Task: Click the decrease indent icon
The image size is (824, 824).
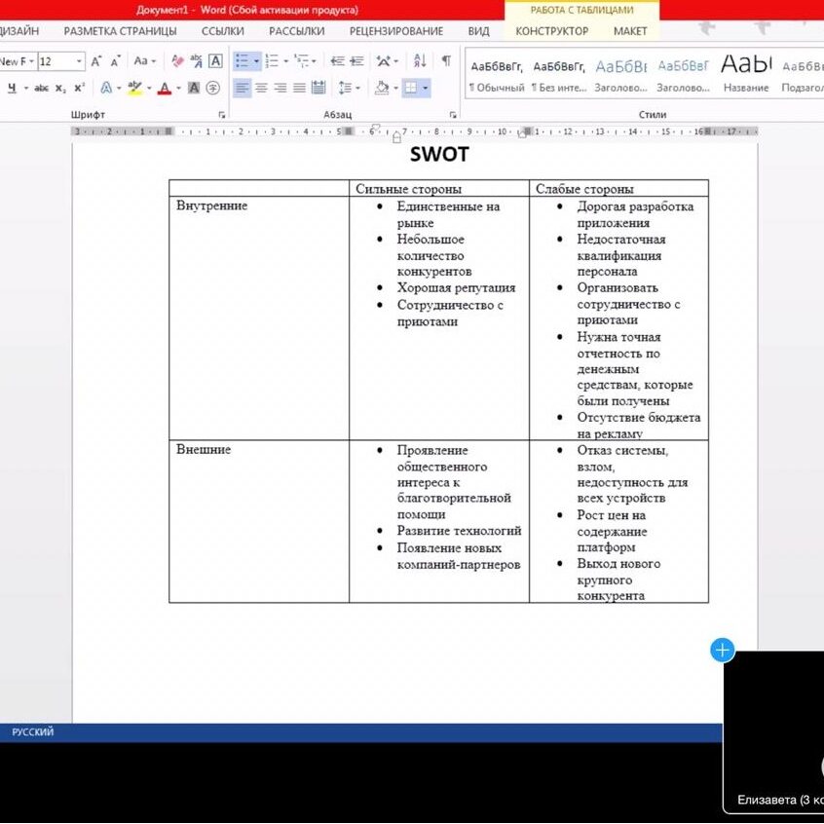Action: 337,61
